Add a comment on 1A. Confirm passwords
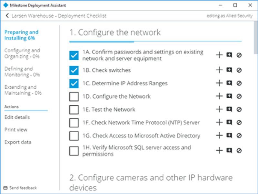This screenshot has width=258, height=194. pyautogui.click(x=229, y=55)
